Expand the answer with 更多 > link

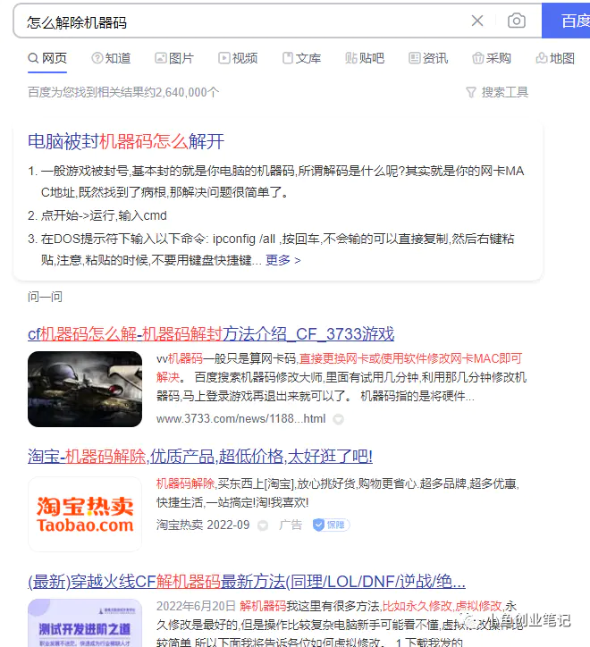point(282,260)
